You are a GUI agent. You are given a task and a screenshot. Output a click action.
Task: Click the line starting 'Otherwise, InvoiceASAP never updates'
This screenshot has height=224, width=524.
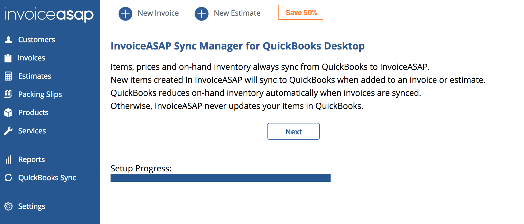(237, 106)
